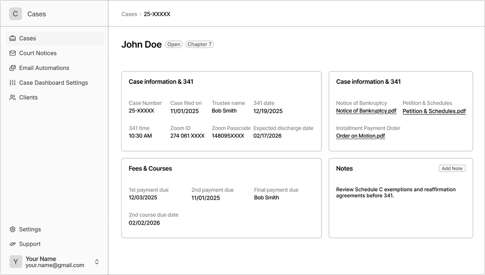Select Cases in the breadcrumb trail
Image resolution: width=485 pixels, height=275 pixels.
129,14
